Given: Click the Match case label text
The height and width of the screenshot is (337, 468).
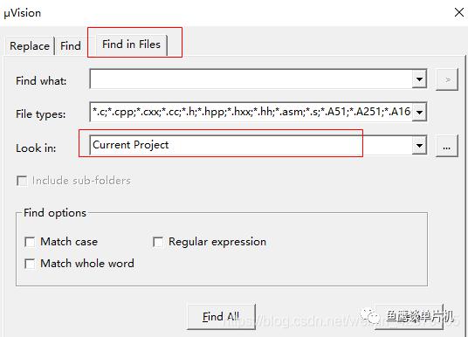Looking at the screenshot, I should [69, 242].
